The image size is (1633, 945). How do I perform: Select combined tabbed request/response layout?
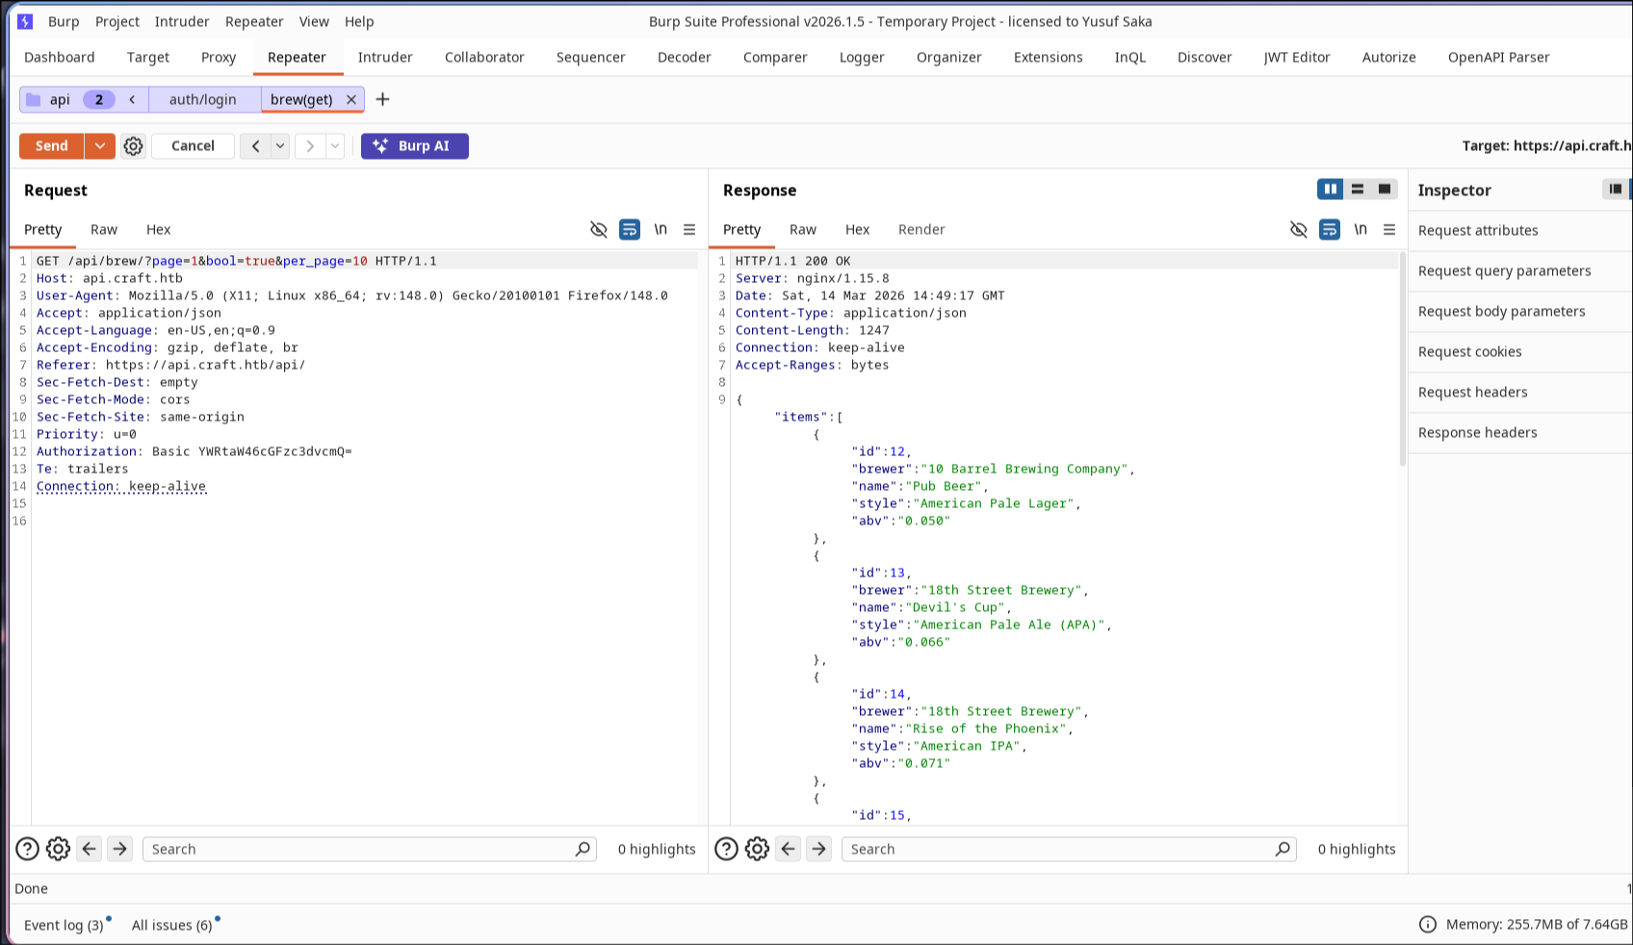[x=1385, y=190]
